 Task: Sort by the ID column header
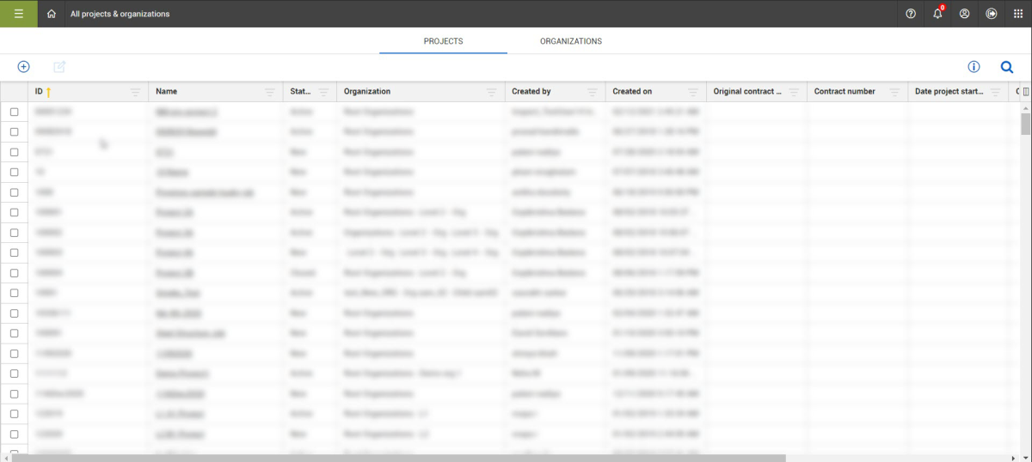coord(40,92)
